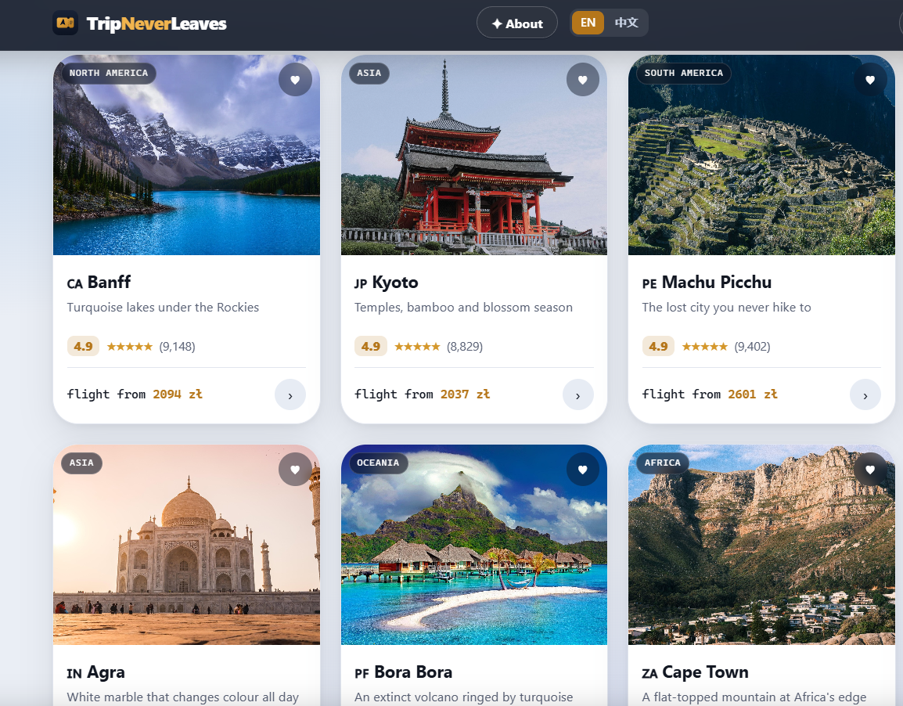Select the OCEANIA tag
Viewport: 903px width, 706px height.
coord(378,463)
